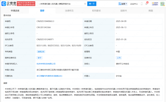Clear the search box with the X icon
The image size is (166, 102).
(85, 4)
